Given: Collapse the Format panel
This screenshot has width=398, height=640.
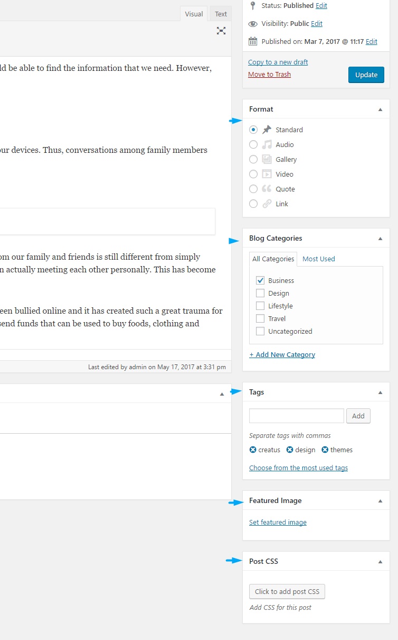Looking at the screenshot, I should (380, 109).
